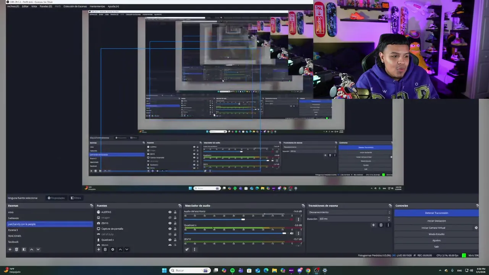Open audio mixer options menu dots

[194, 249]
